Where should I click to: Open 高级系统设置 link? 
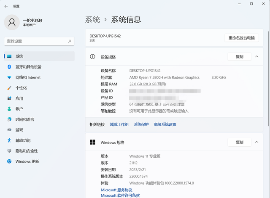(x=165, y=124)
